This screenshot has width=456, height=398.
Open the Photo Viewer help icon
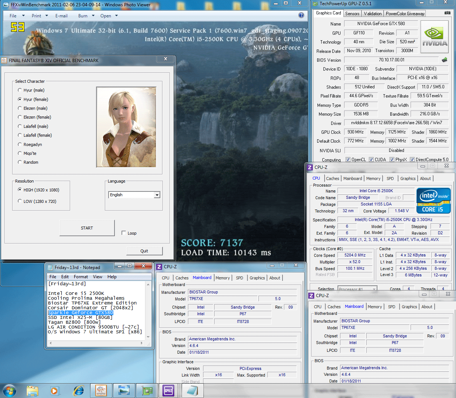point(301,16)
